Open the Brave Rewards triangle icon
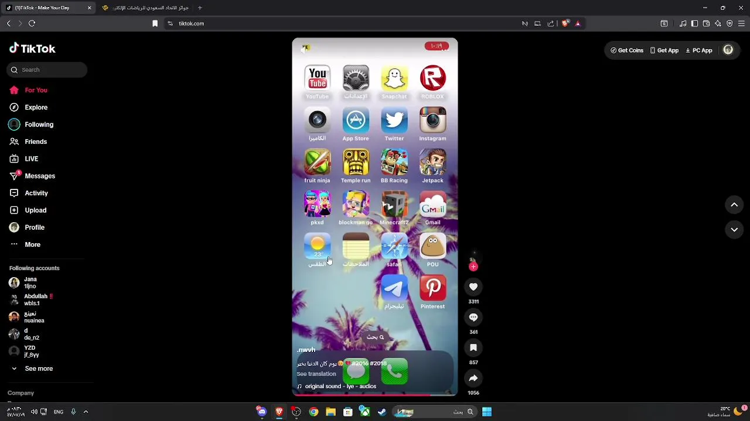Viewport: 750px width, 421px height. pos(578,23)
